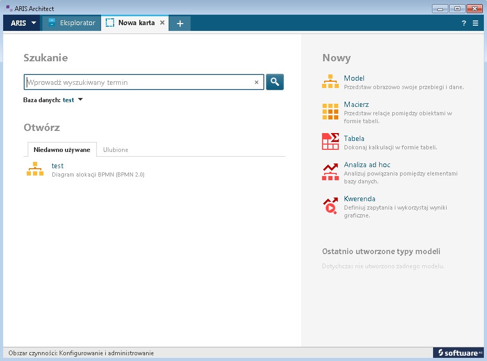The width and height of the screenshot is (487, 361).
Task: Open the hamburger menu icon
Action: pyautogui.click(x=475, y=23)
